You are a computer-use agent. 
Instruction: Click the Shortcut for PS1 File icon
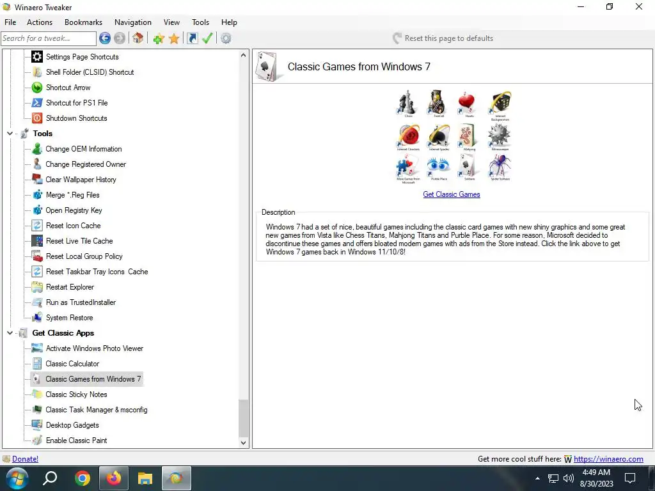click(x=37, y=103)
